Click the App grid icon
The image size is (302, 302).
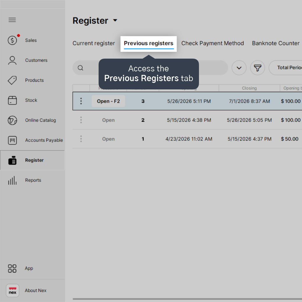click(x=12, y=269)
